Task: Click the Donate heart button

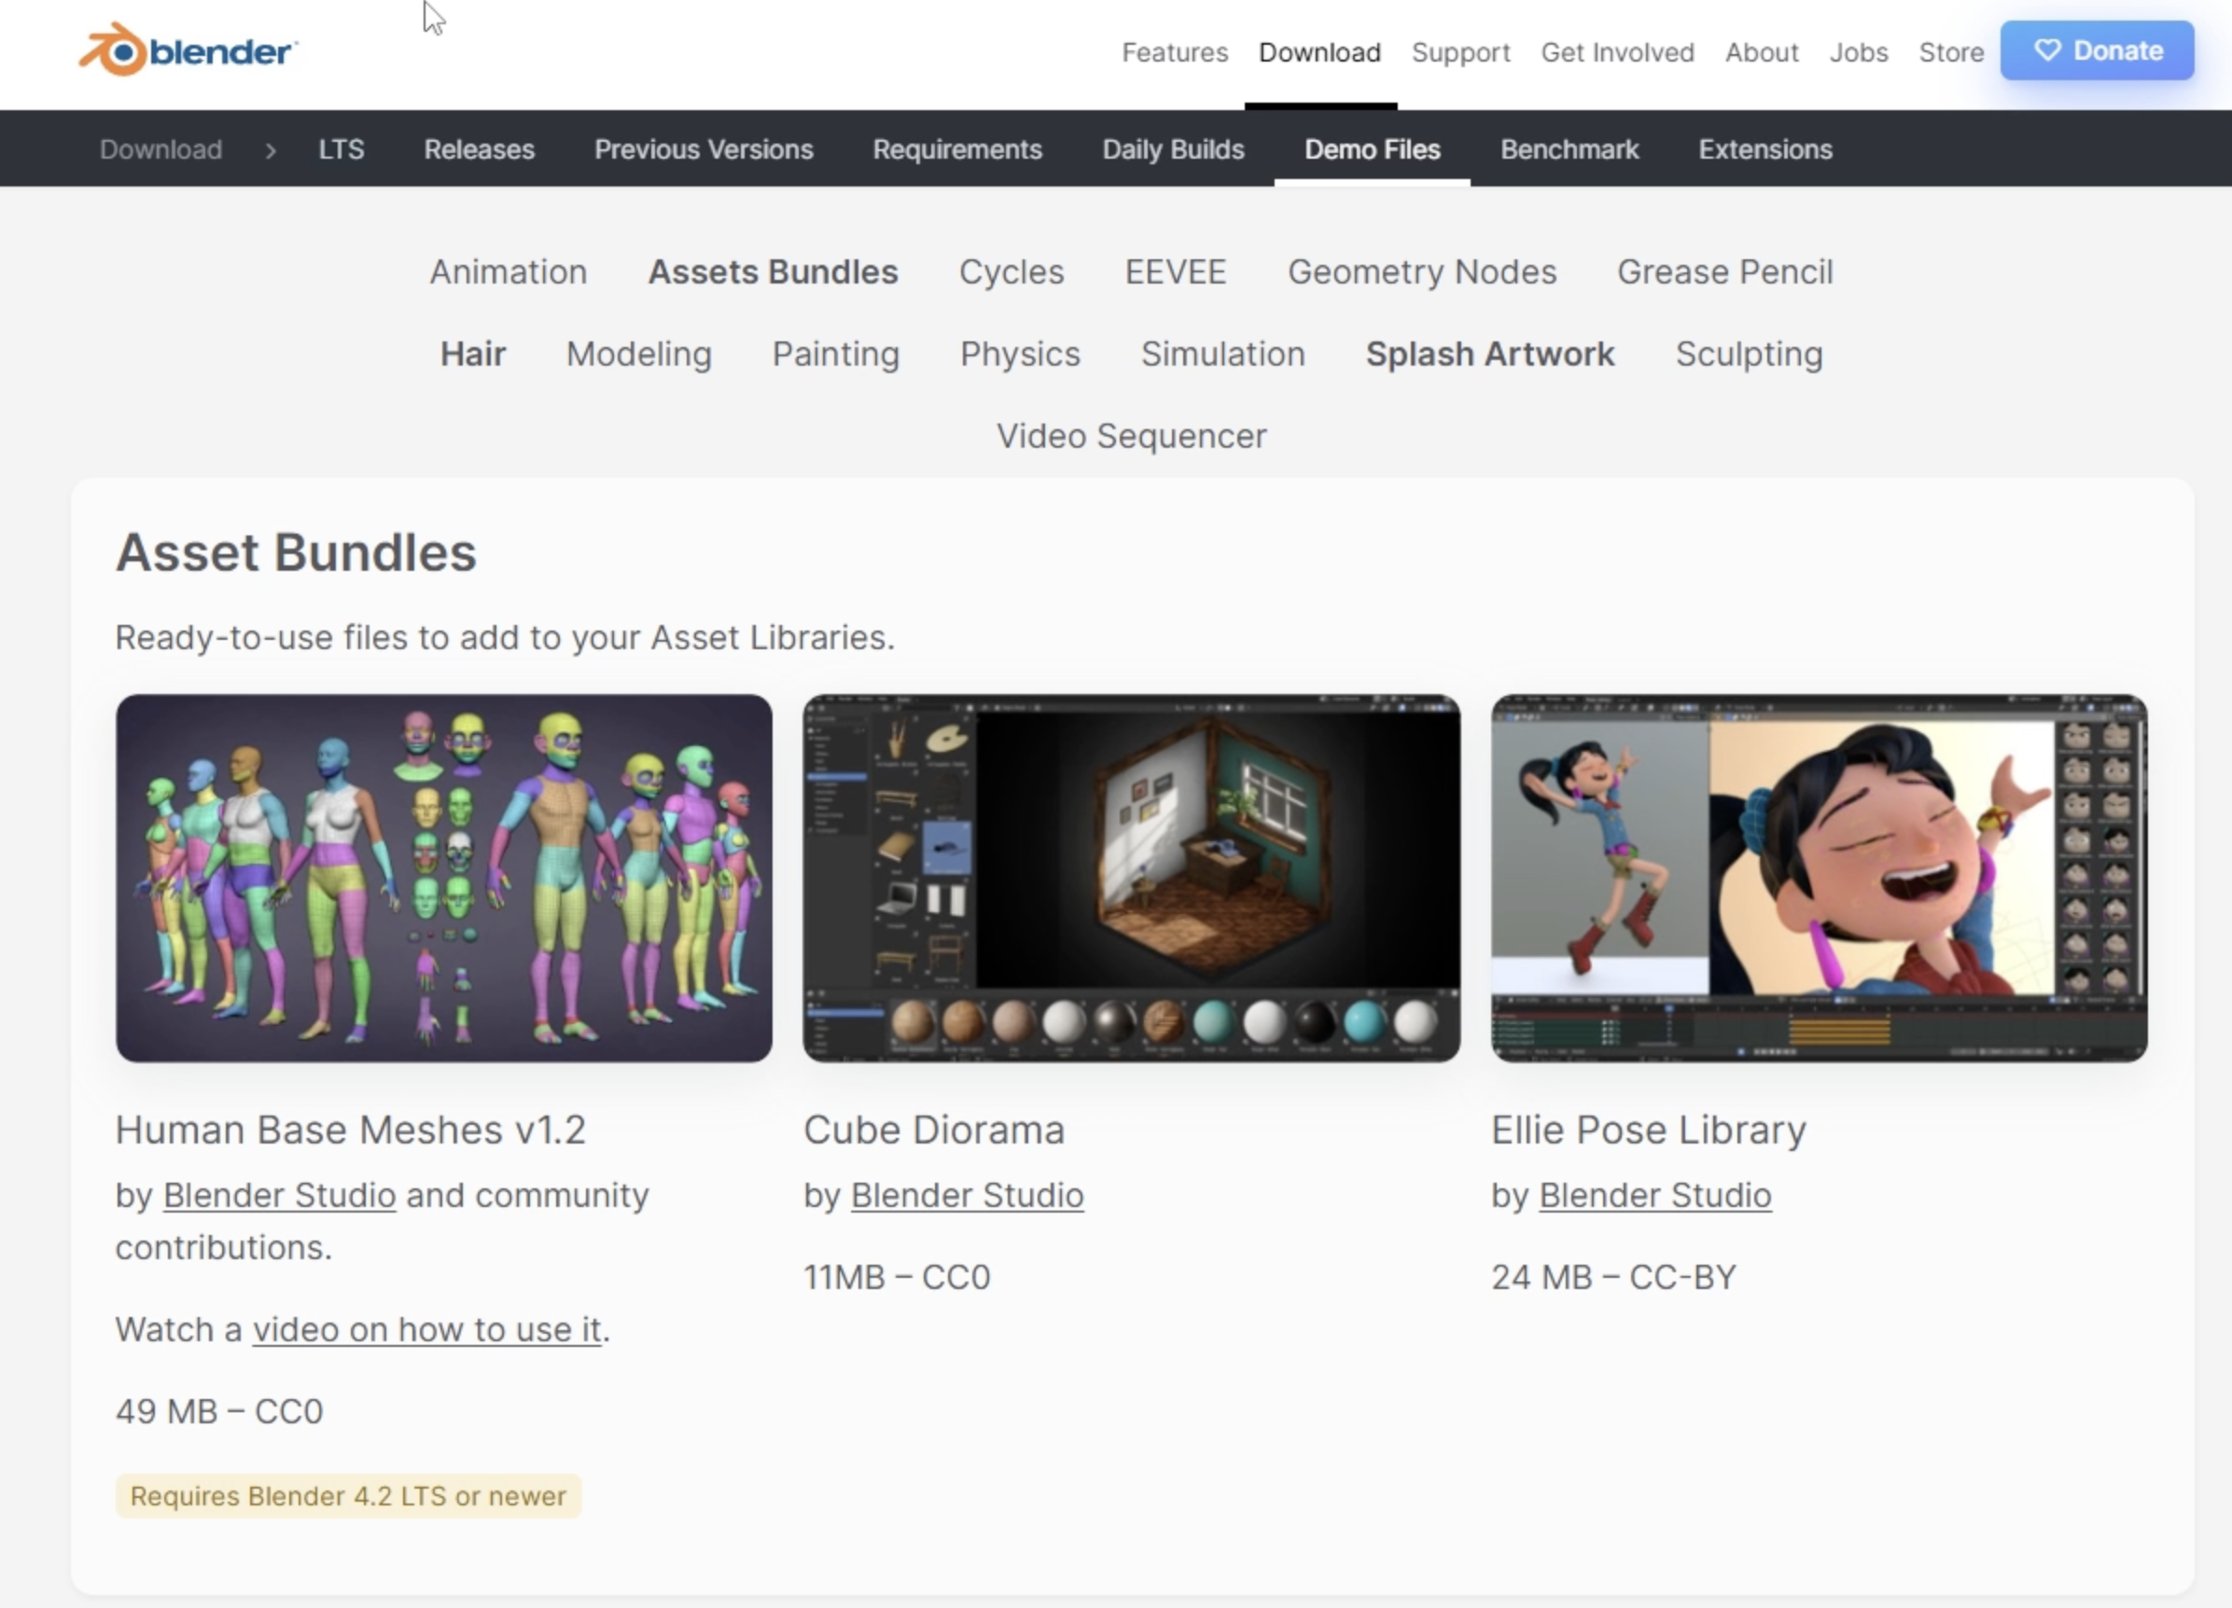Action: pos(2096,50)
